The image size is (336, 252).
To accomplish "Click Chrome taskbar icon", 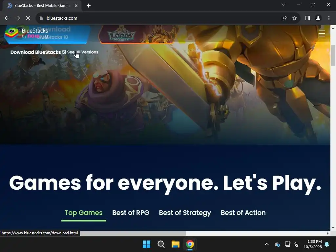I will click(x=190, y=244).
